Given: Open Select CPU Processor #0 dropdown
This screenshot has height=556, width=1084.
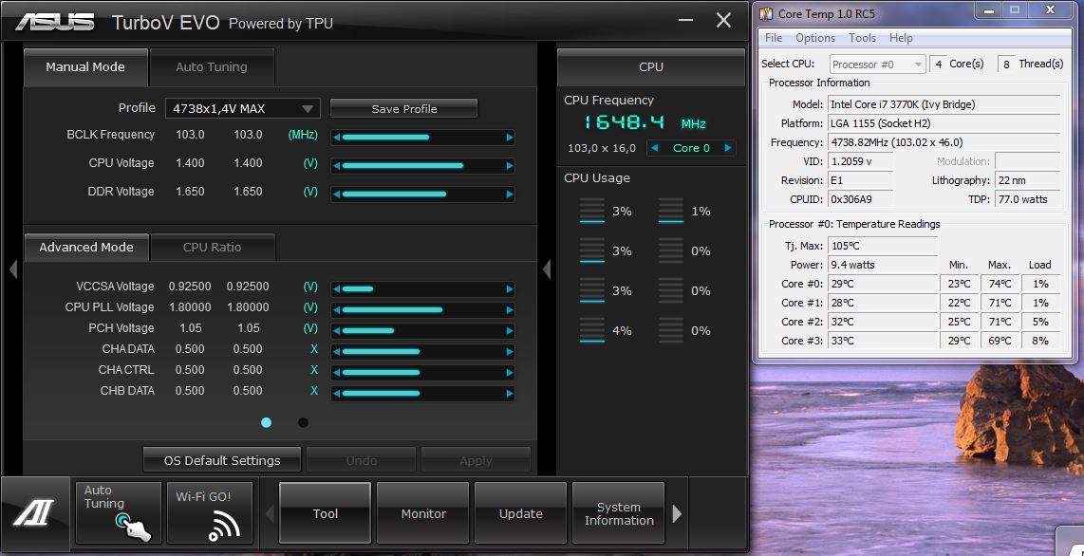Looking at the screenshot, I should click(877, 65).
